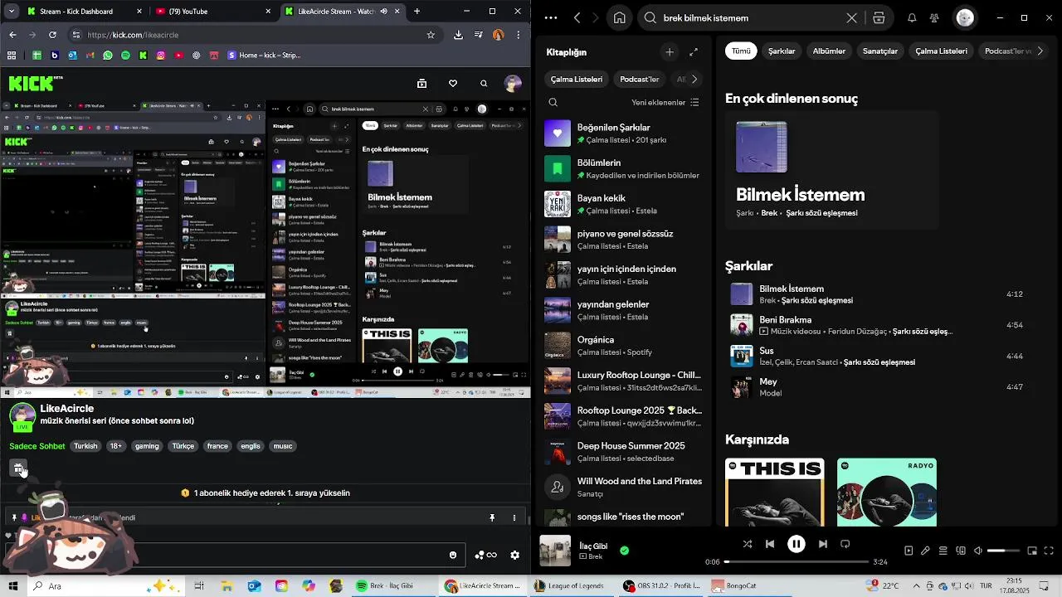Create playlist with plus in Kitaplığın
Image resolution: width=1062 pixels, height=597 pixels.
pyautogui.click(x=670, y=52)
